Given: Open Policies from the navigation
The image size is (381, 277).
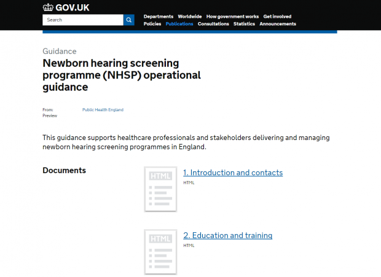Looking at the screenshot, I should (152, 24).
